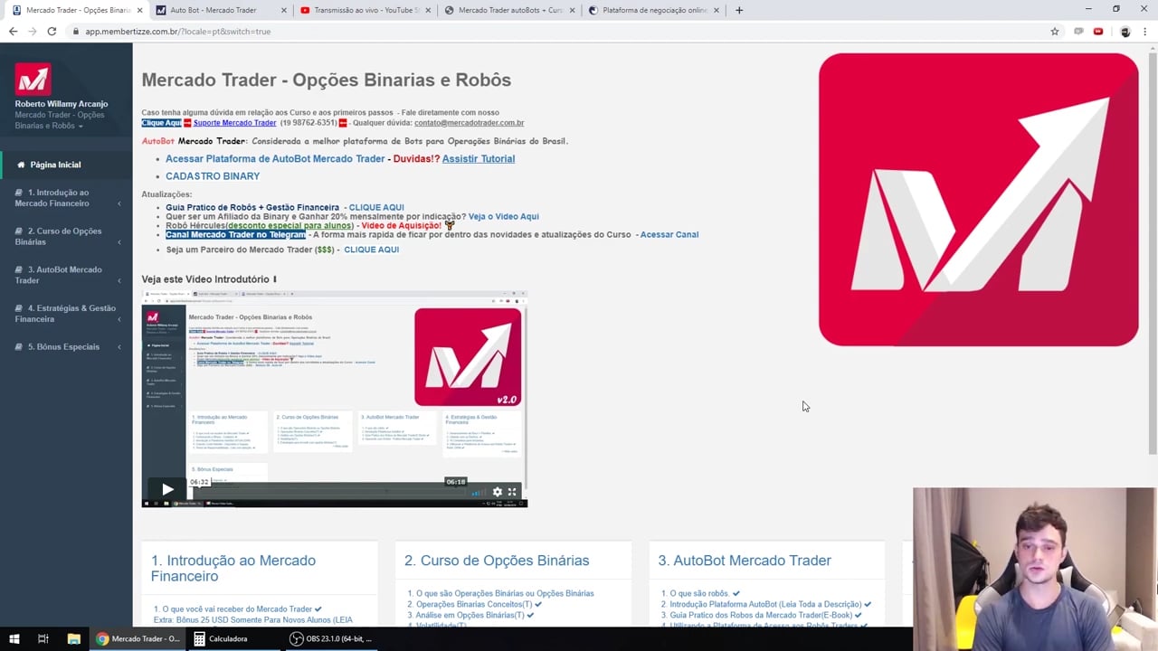Switch to OBS in the taskbar

331,638
